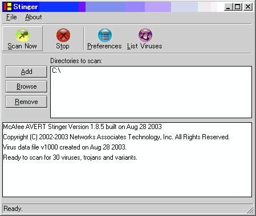Maximize the Stinger window
This screenshot has width=256, height=216.
click(237, 7)
